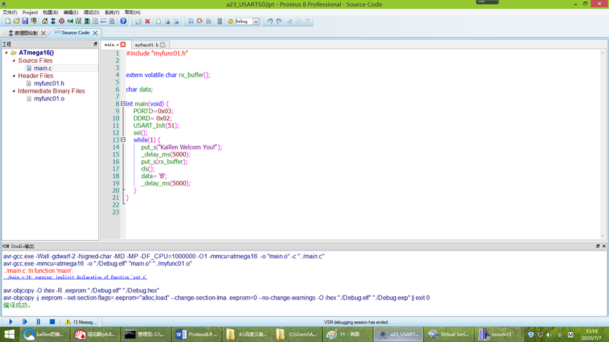This screenshot has height=342, width=609.
Task: Click the paste clipboard icon
Action: click(x=307, y=22)
